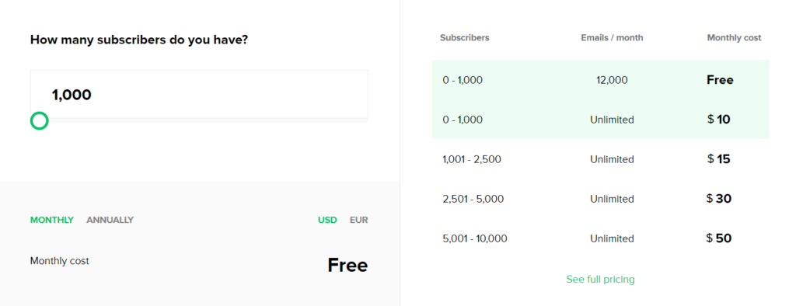The width and height of the screenshot is (796, 306).
Task: Click the $30 monthly price
Action: pos(719,198)
